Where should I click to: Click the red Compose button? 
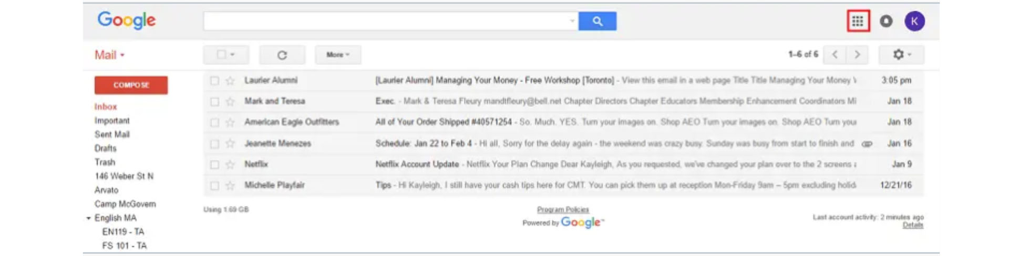[x=131, y=85]
